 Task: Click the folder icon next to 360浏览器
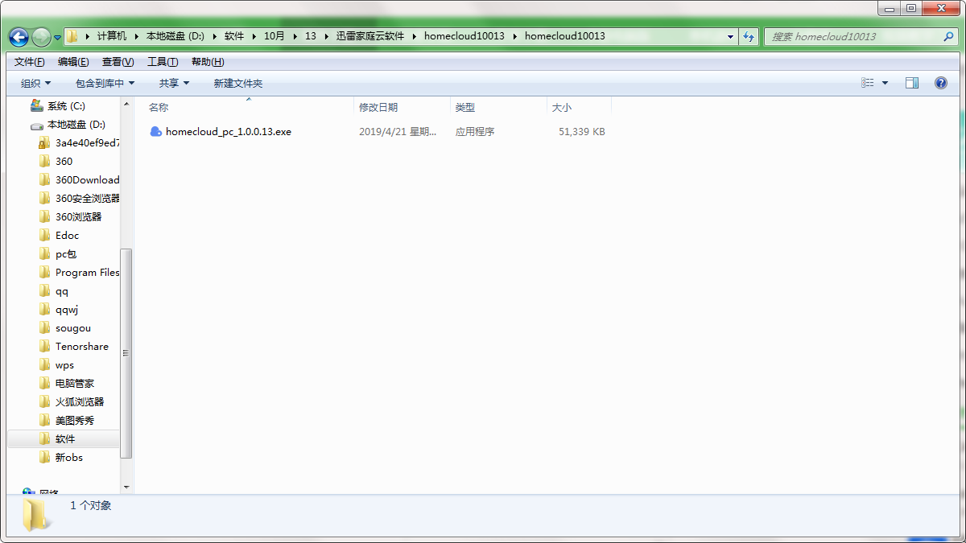point(45,217)
